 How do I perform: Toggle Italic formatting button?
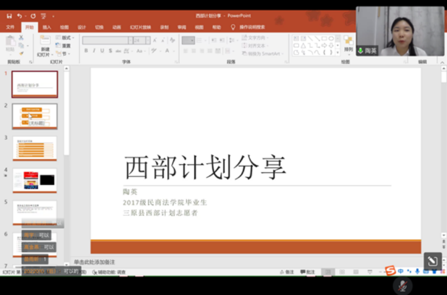point(94,51)
